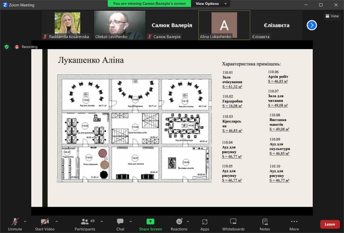Click the green Share Screen button
Image resolution: width=344 pixels, height=233 pixels.
[151, 224]
